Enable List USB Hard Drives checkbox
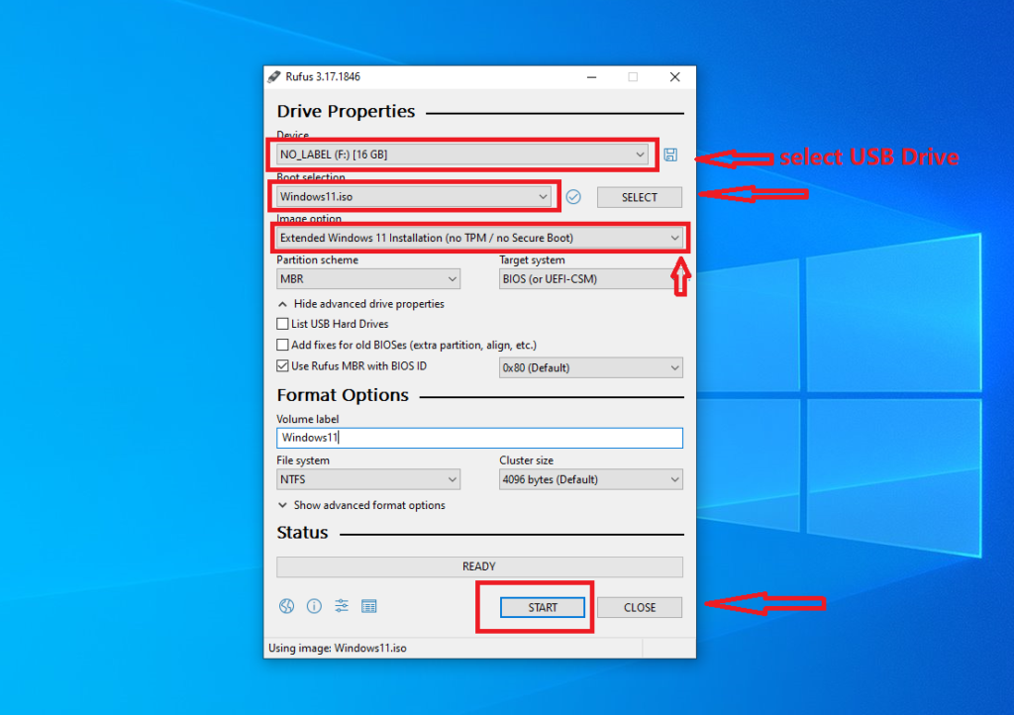1014x715 pixels. tap(283, 324)
